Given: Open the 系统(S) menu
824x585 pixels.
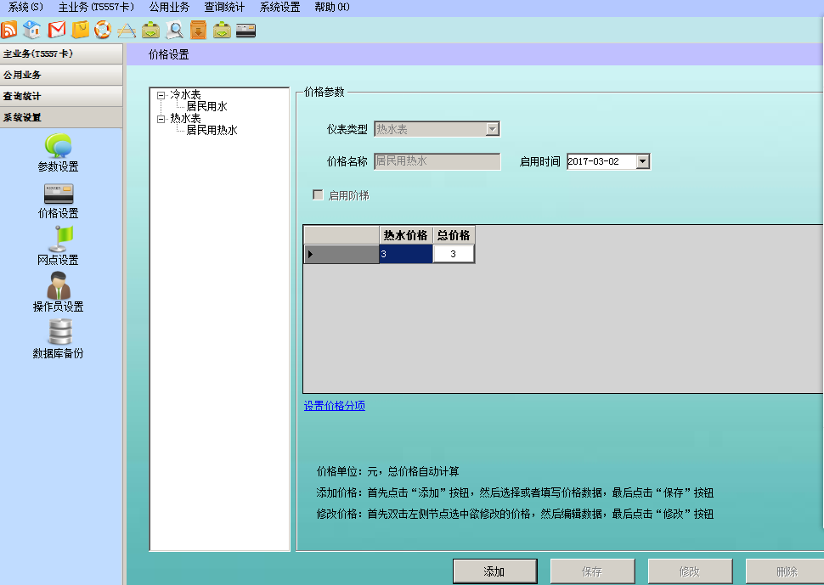Looking at the screenshot, I should [x=25, y=7].
